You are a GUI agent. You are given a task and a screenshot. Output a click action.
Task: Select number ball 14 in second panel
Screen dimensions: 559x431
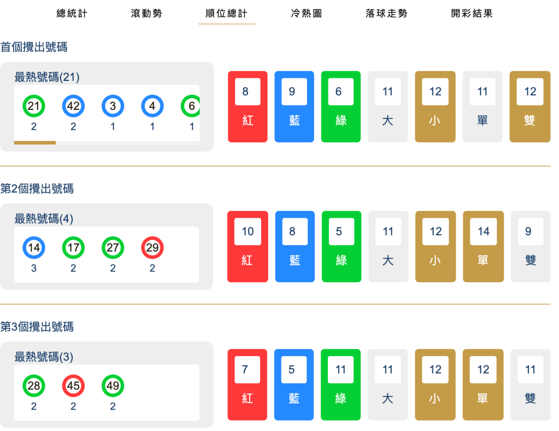34,248
